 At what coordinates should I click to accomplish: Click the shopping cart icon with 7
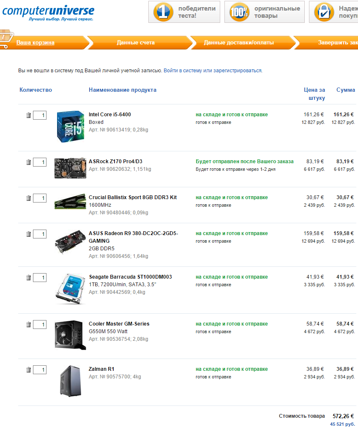click(6, 39)
